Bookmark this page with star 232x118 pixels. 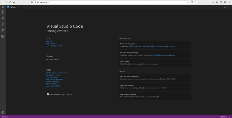[x=195, y=2]
